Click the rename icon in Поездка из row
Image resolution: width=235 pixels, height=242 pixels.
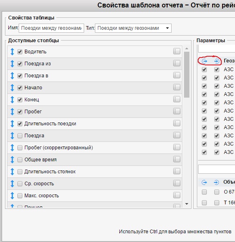(x=177, y=63)
